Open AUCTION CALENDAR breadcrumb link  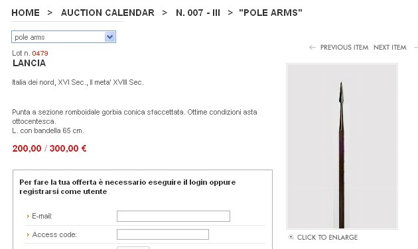[x=107, y=13]
